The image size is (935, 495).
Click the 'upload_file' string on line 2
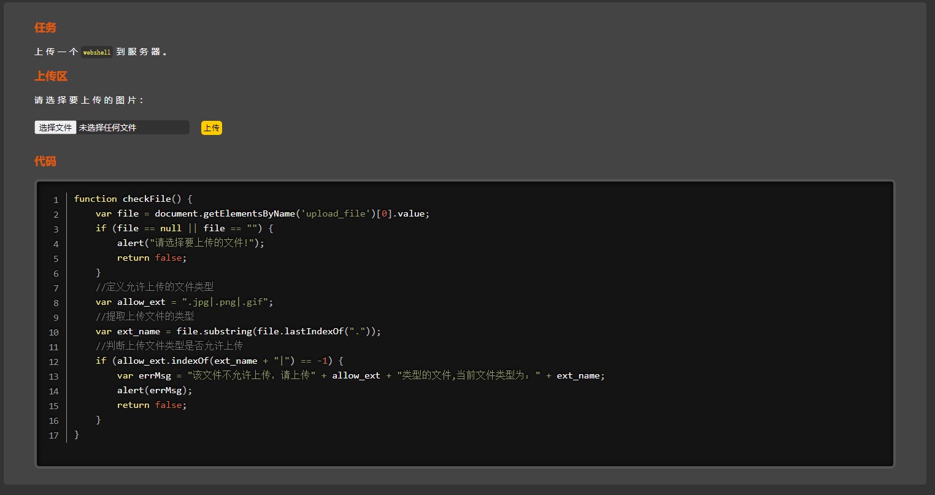[x=337, y=213]
